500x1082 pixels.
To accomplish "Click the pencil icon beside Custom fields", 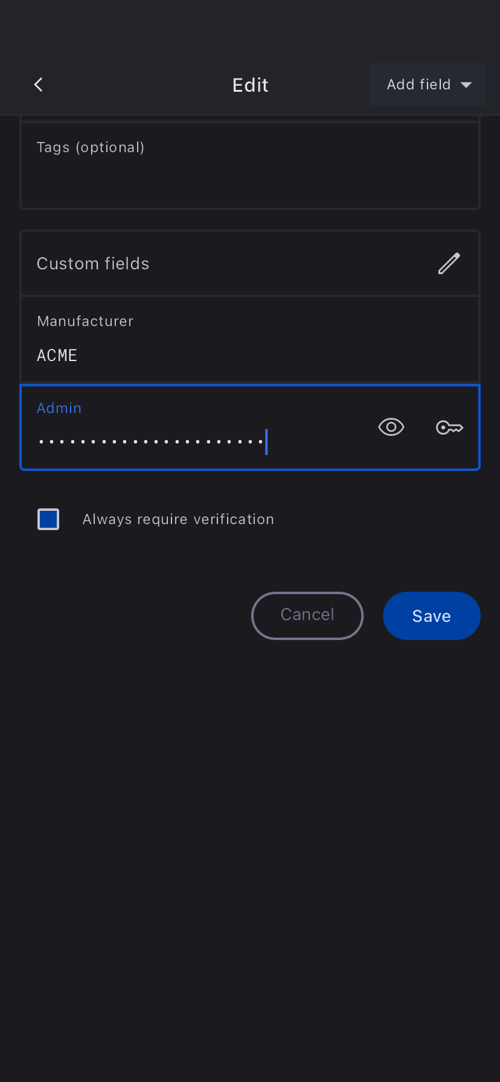I will pyautogui.click(x=449, y=263).
